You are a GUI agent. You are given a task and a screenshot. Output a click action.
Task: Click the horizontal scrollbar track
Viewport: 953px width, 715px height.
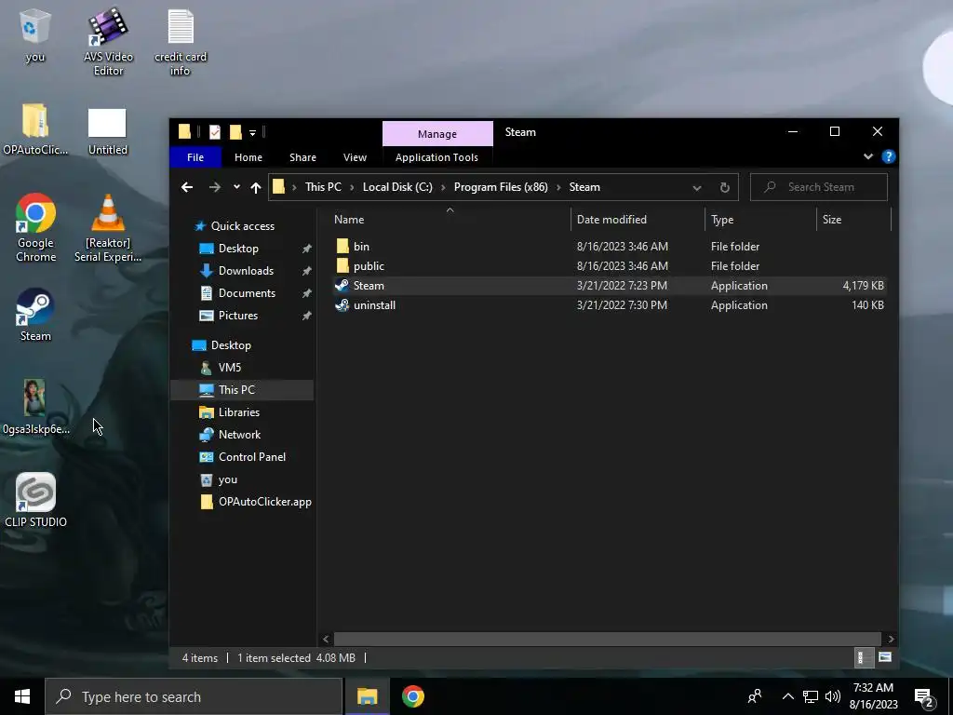click(x=607, y=639)
